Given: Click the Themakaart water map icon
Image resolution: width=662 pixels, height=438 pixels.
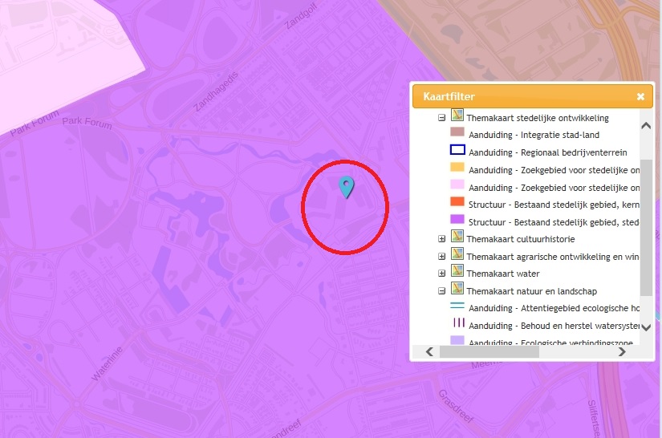Looking at the screenshot, I should tap(457, 274).
